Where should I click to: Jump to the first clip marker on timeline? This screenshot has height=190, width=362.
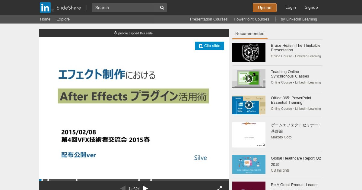pos(42,180)
